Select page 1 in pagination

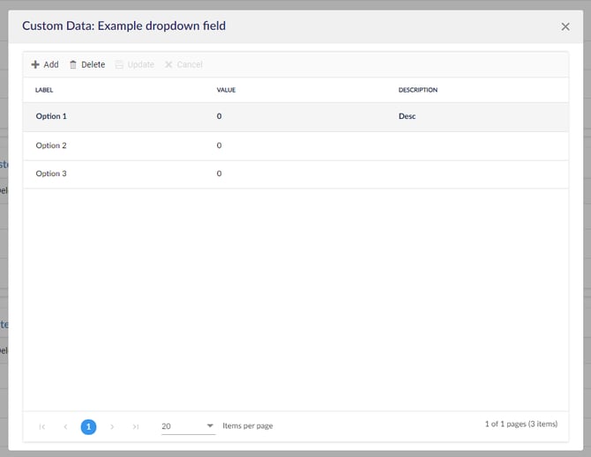[x=88, y=426]
